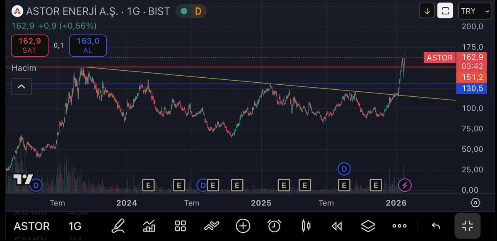Open chart settings hexagon icon near time axis
This screenshot has height=241, width=497.
(x=475, y=203)
